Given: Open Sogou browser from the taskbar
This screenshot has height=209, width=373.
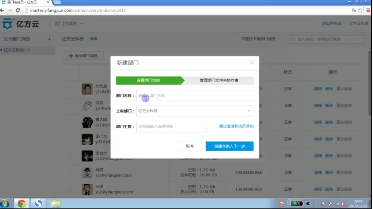Looking at the screenshot, I should click(38, 204).
